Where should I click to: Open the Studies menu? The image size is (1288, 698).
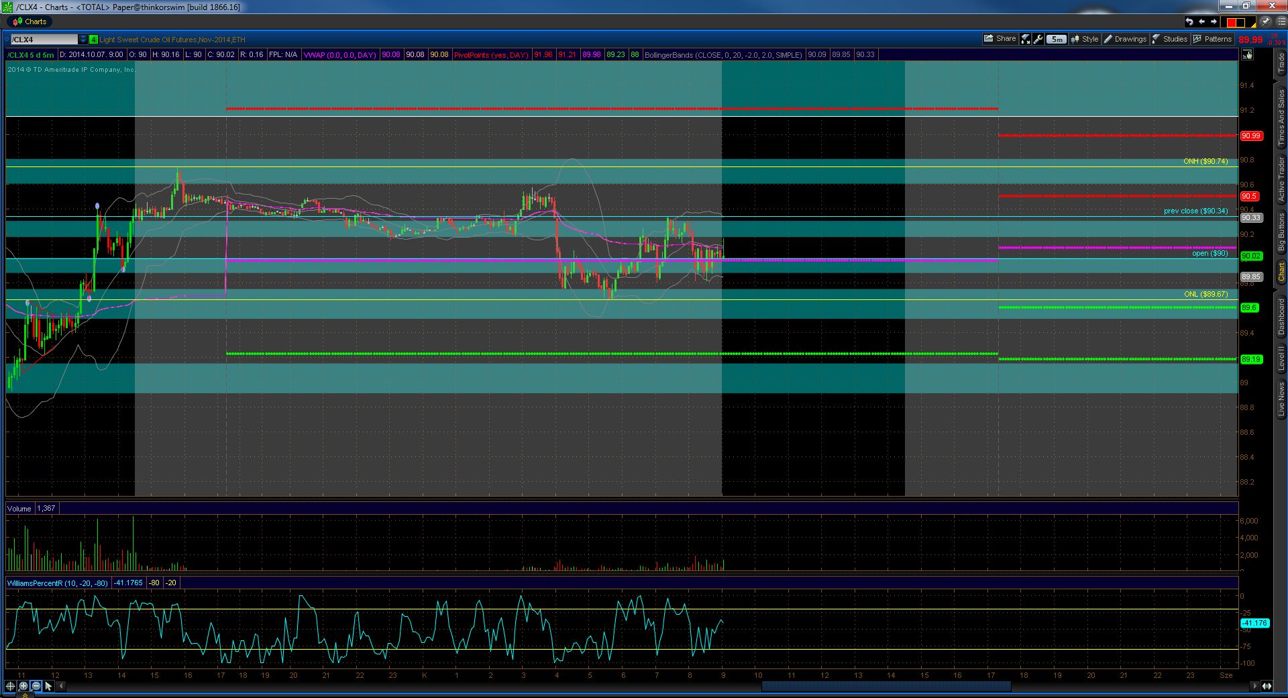click(1170, 39)
